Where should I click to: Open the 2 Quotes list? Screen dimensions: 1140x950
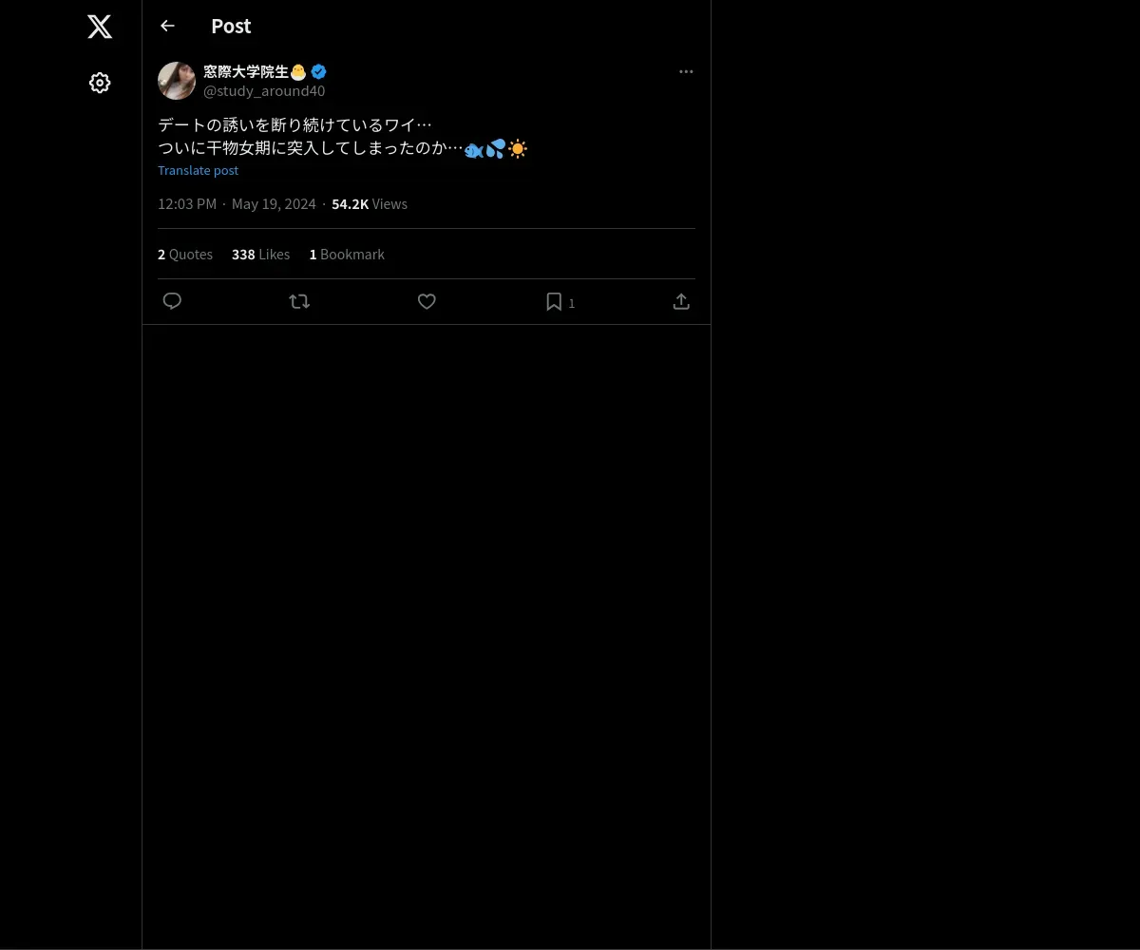coord(185,254)
